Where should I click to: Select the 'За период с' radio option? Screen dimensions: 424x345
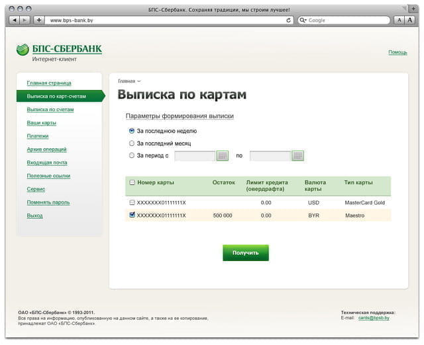[x=132, y=155]
